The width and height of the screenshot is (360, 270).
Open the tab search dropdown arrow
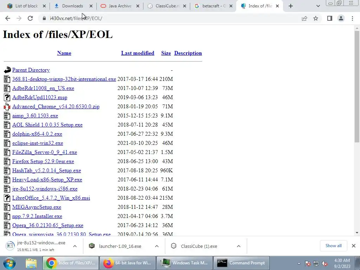(x=318, y=6)
